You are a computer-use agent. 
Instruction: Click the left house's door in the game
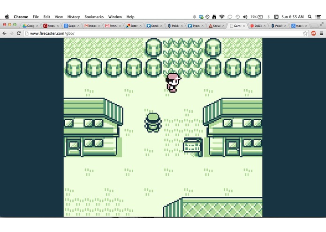tap(73, 147)
